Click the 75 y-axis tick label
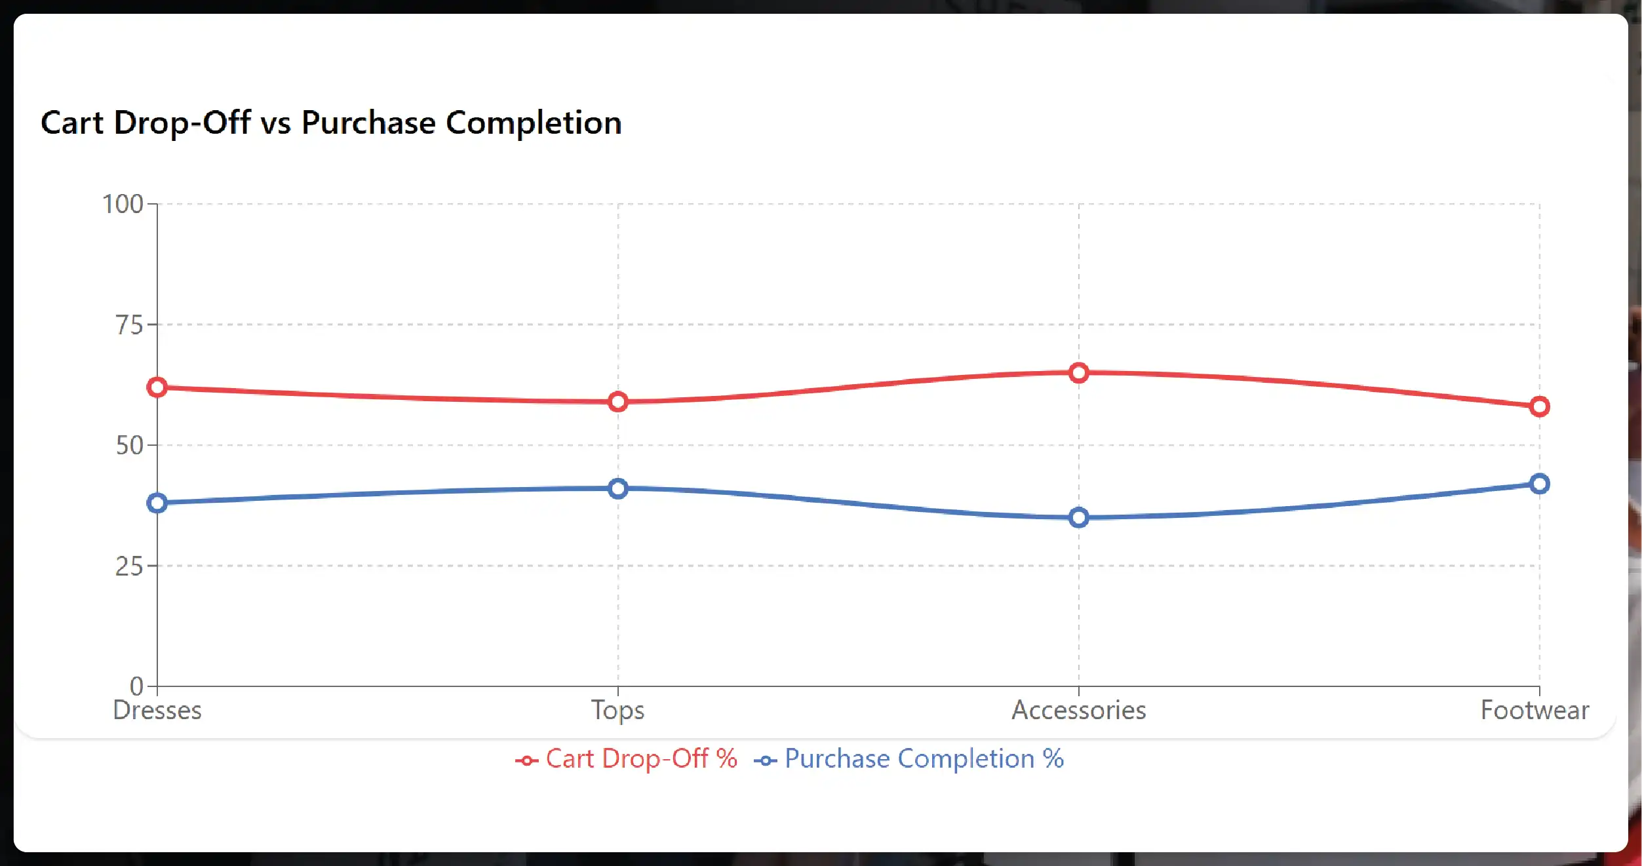The width and height of the screenshot is (1642, 866). [129, 325]
